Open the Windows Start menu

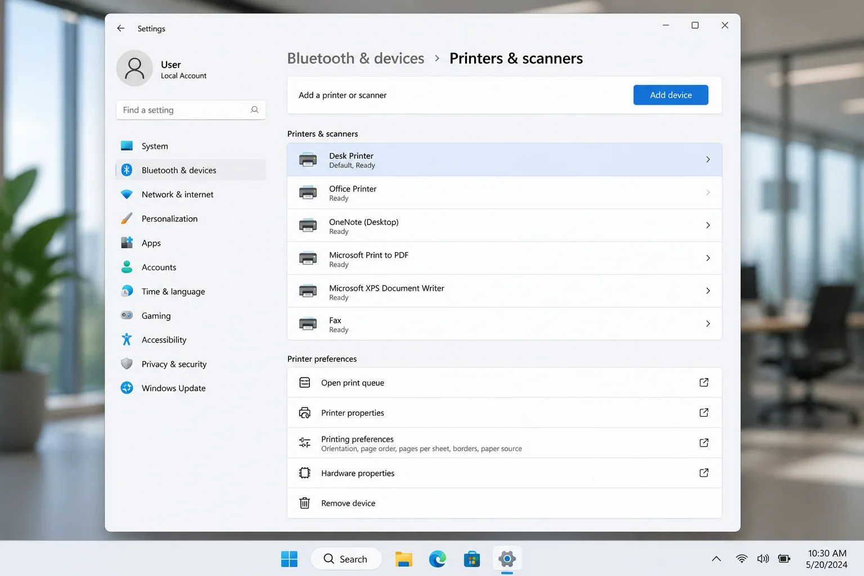pyautogui.click(x=289, y=559)
